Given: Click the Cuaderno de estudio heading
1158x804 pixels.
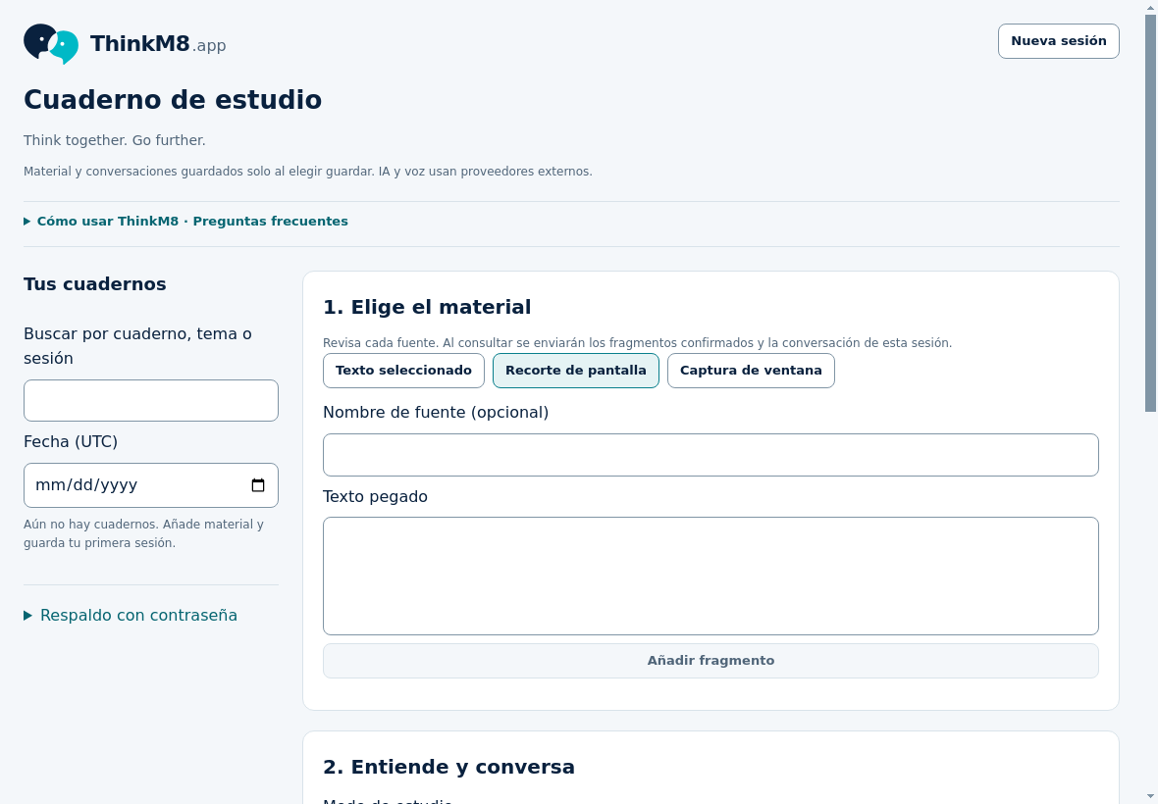Looking at the screenshot, I should [173, 100].
